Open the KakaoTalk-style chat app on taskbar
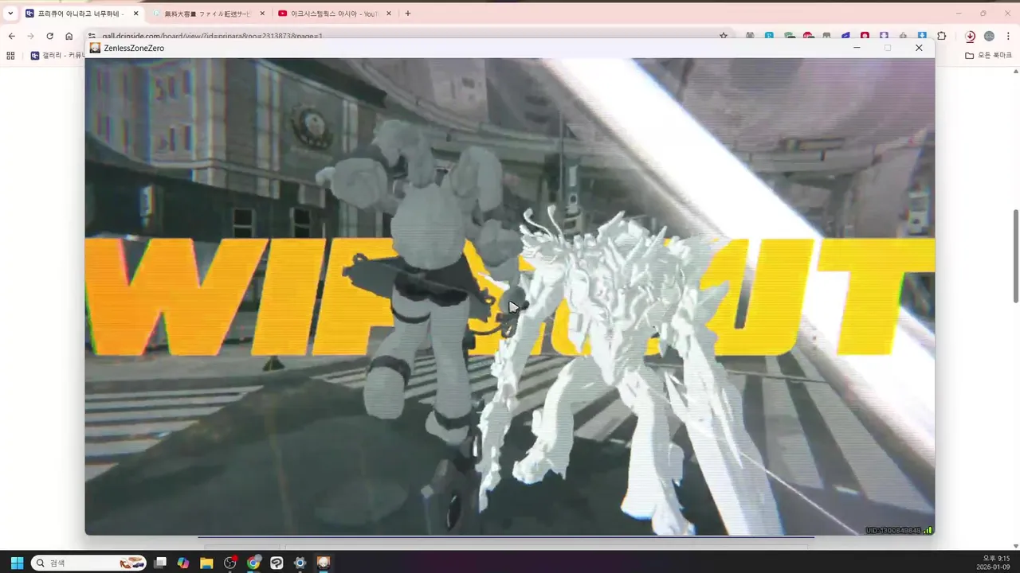1020x573 pixels. tap(277, 563)
